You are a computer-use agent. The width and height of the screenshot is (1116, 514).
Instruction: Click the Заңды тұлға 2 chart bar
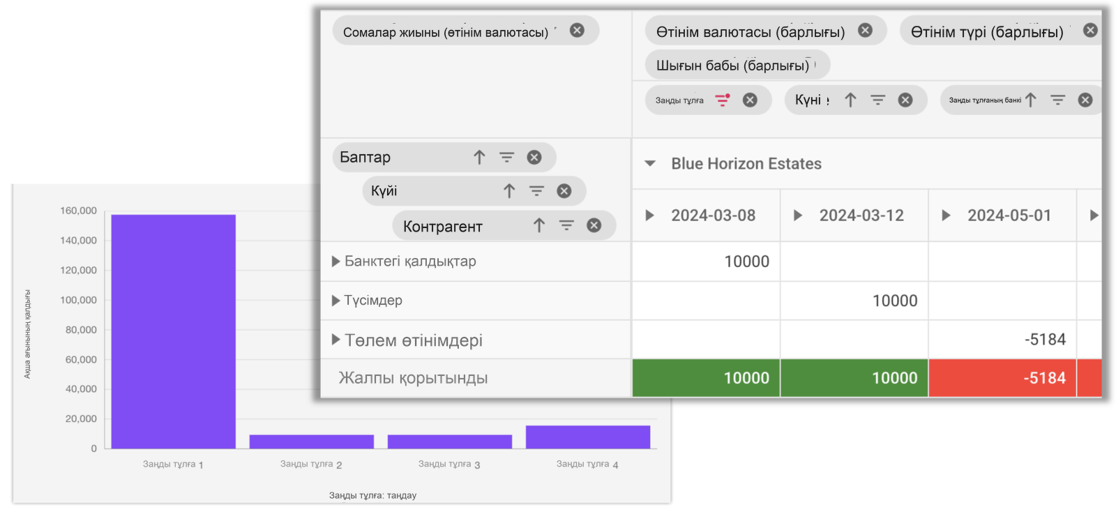(312, 441)
